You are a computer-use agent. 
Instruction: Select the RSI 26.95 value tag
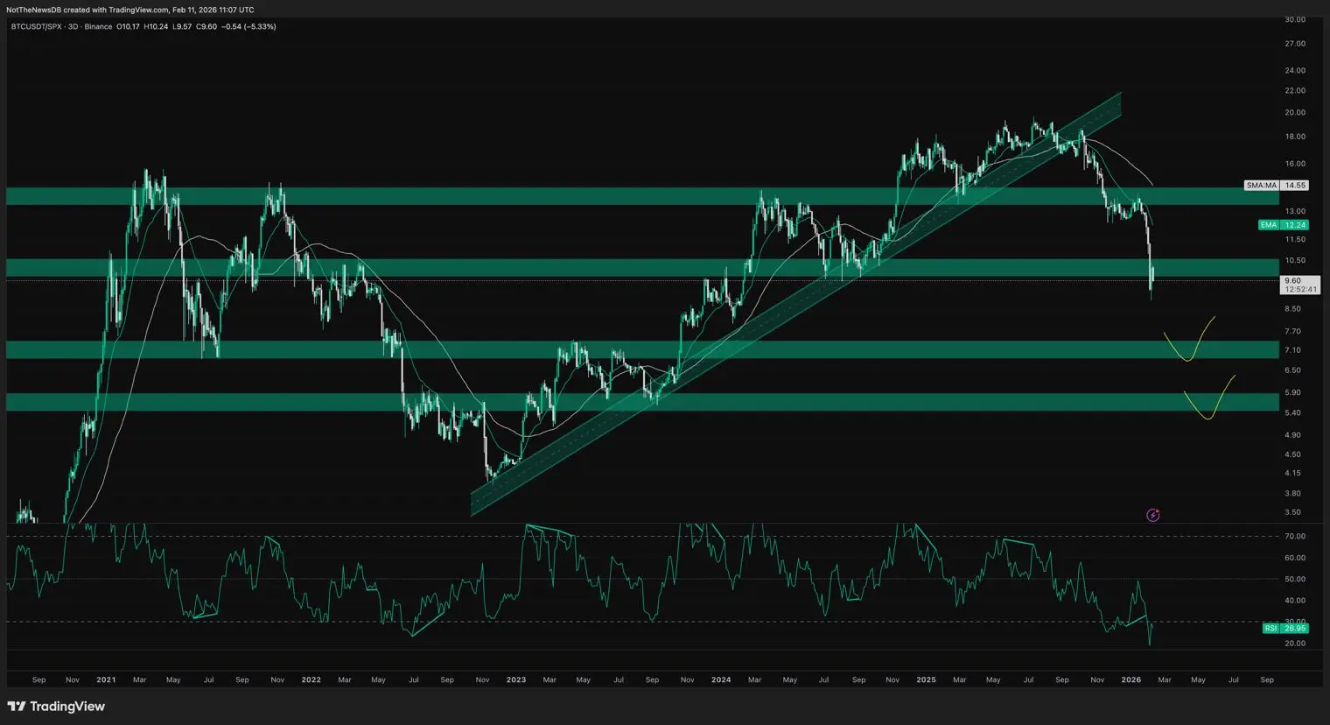click(1285, 628)
